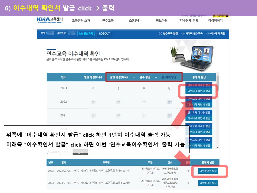Open the 교육센터 소개 menu
The height and width of the screenshot is (193, 257).
81,21
